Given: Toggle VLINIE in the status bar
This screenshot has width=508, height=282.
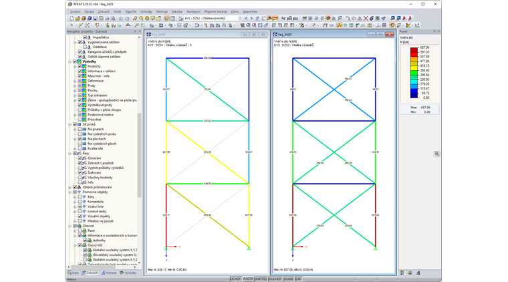Looking at the screenshot, I should click(x=289, y=279).
